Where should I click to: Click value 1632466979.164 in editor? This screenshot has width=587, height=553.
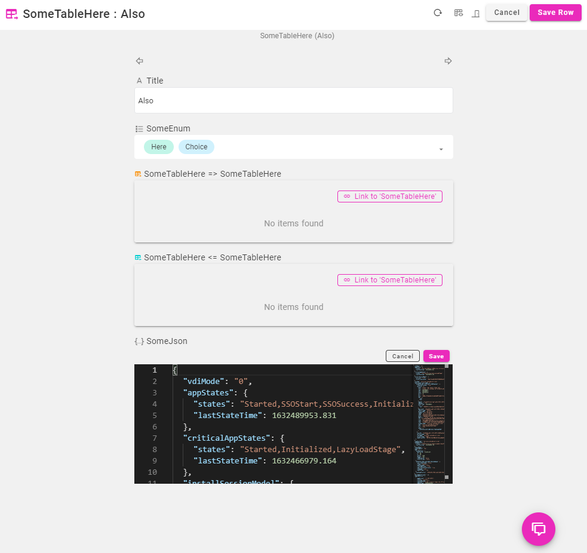coord(304,461)
